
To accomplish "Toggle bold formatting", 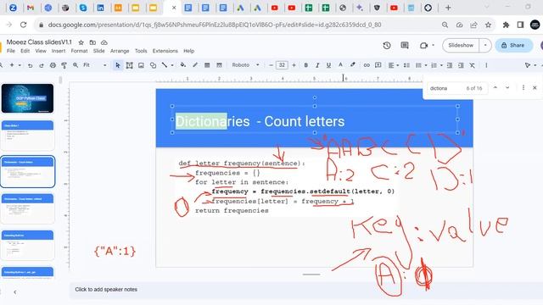I will pos(305,65).
